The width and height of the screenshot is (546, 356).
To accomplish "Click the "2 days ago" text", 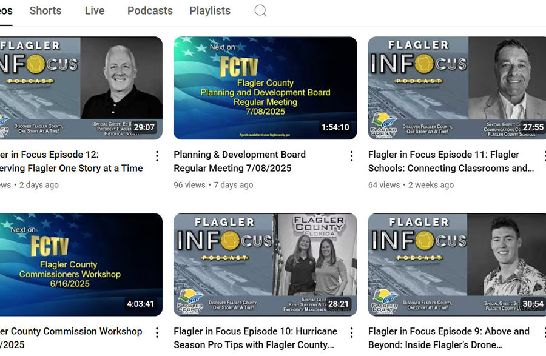I will pyautogui.click(x=39, y=185).
